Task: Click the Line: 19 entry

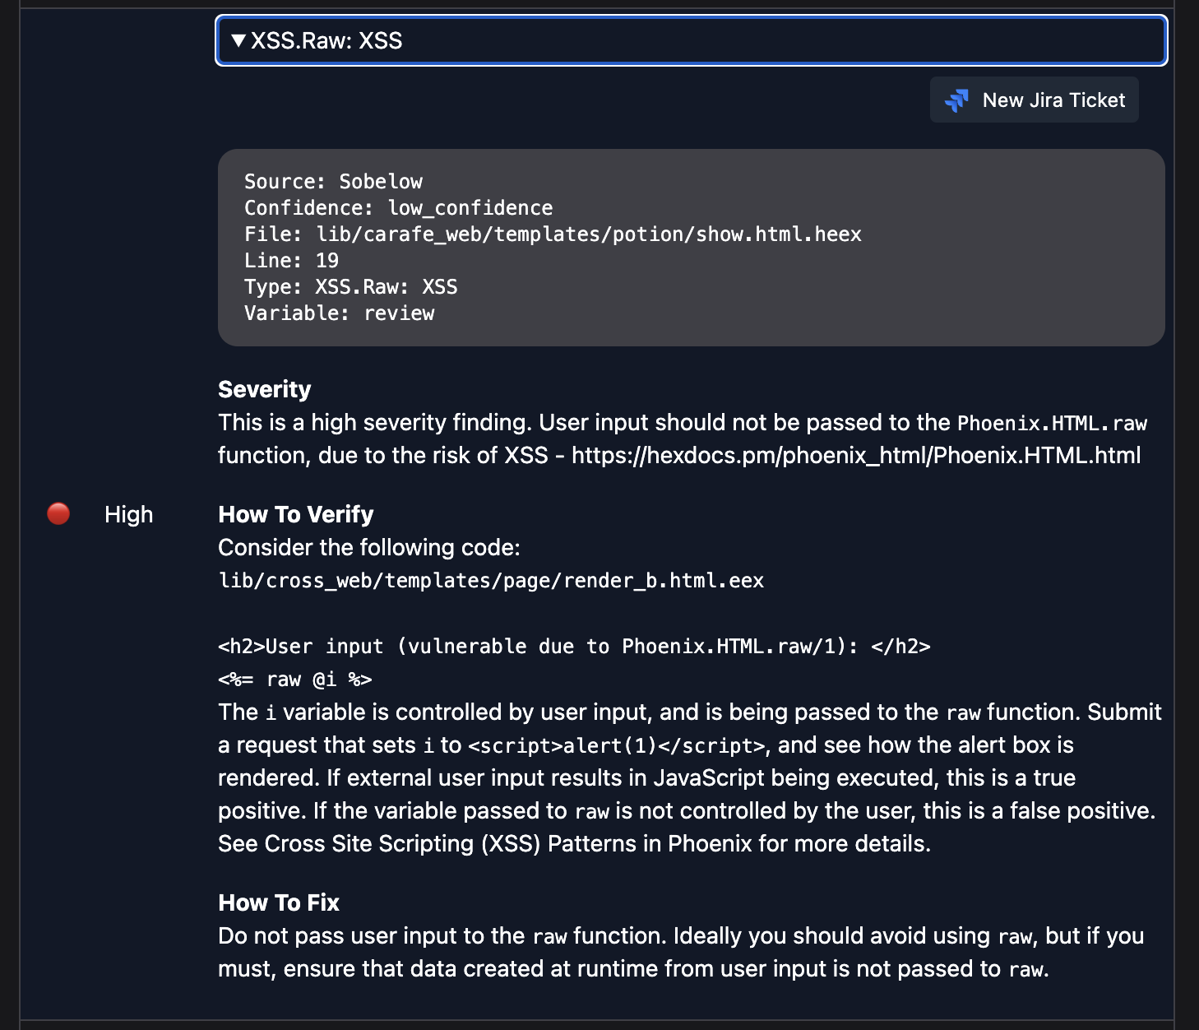Action: (x=291, y=260)
